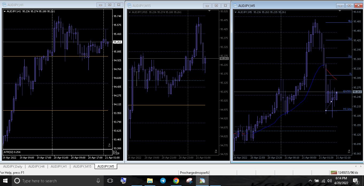Click the Type here to search box
Image resolution: width=364 pixels, height=186 pixels.
pos(53,181)
